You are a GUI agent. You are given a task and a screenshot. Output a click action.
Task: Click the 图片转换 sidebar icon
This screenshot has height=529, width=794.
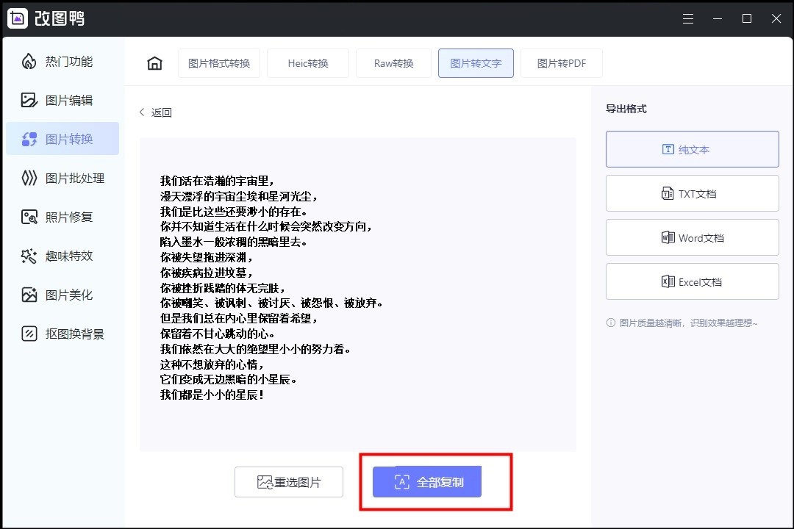click(x=29, y=139)
